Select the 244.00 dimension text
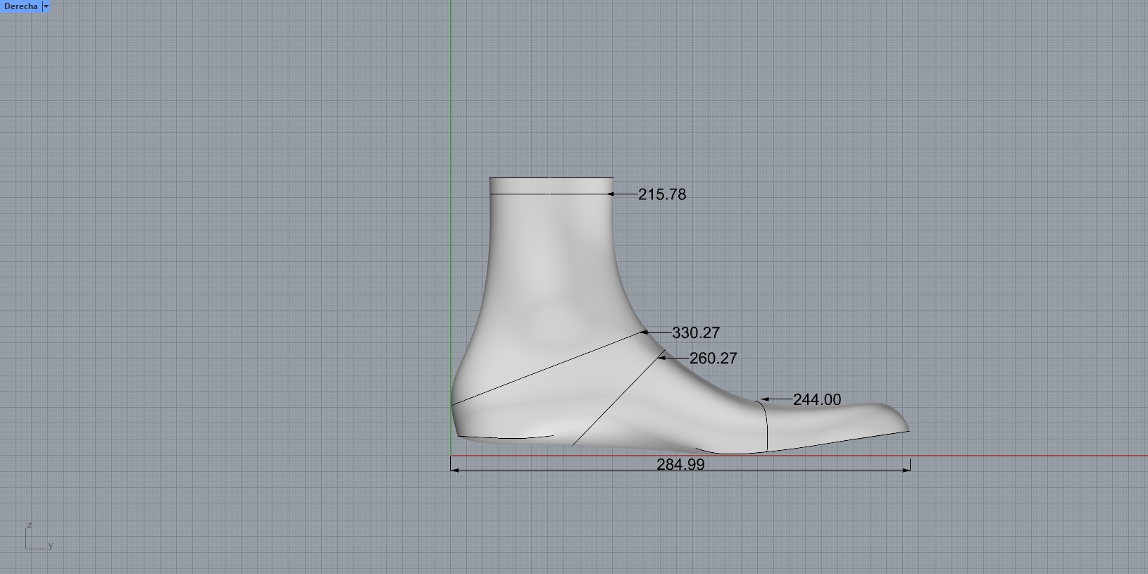The image size is (1148, 574). (817, 399)
